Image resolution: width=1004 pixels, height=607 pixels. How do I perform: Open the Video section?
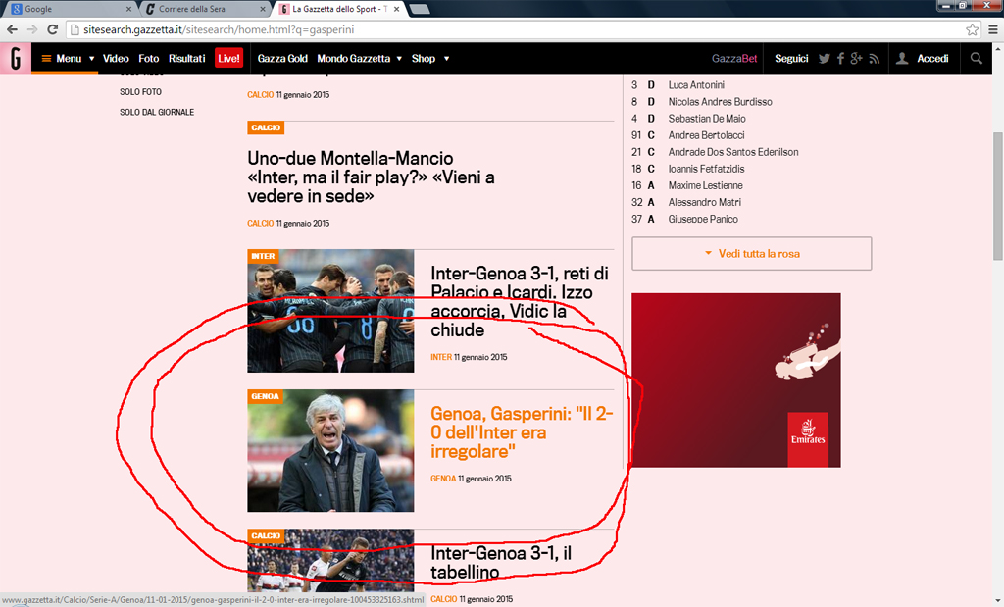click(x=116, y=58)
